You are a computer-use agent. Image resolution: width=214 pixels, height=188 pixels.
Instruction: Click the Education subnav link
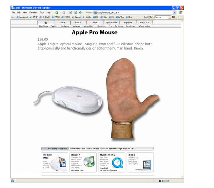click(101, 26)
